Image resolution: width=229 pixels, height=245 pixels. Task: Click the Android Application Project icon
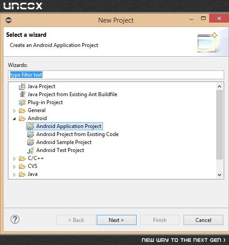coord(31,126)
